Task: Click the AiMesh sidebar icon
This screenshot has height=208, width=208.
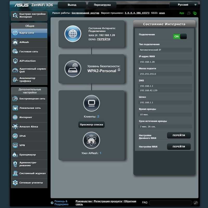Action: click(x=15, y=42)
